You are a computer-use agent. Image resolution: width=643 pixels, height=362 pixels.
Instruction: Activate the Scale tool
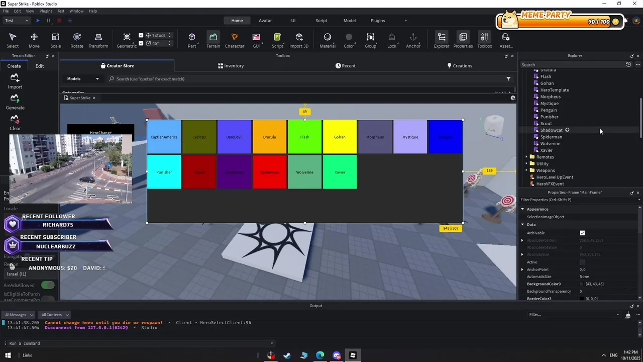[56, 40]
